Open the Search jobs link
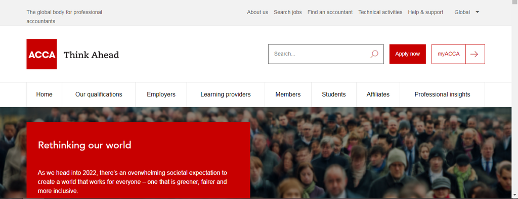This screenshot has width=518, height=199. [x=288, y=12]
